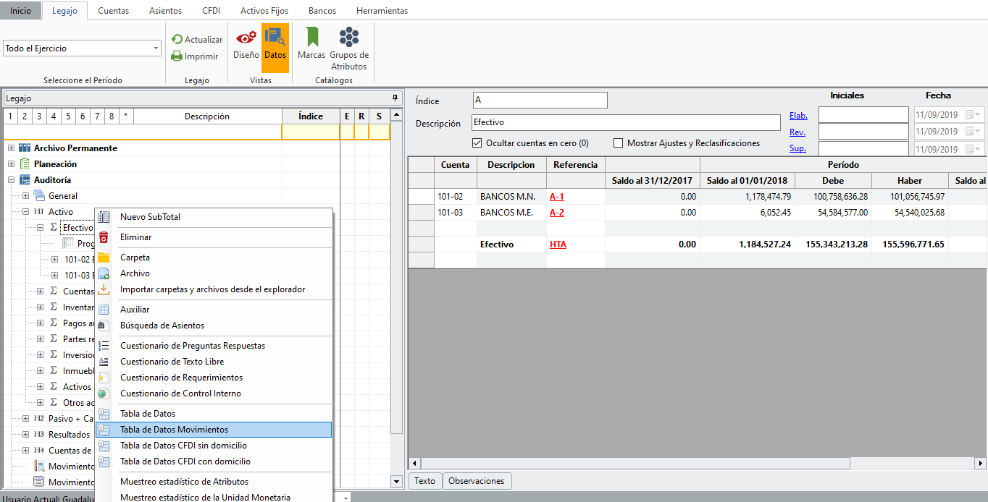Uncheck Ocultar cuentas en cero
Screen dimensions: 988x502
pyautogui.click(x=477, y=143)
